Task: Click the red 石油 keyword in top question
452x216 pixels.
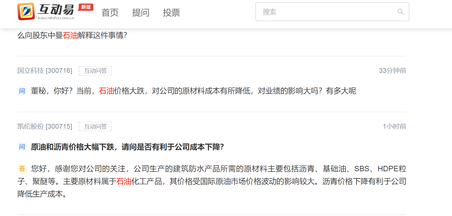Action: click(x=70, y=35)
